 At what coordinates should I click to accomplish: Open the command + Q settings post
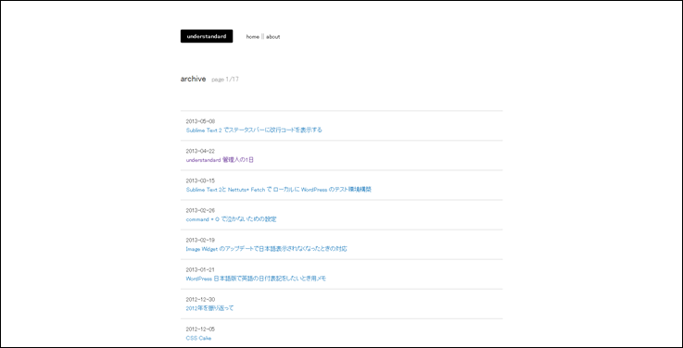point(232,219)
